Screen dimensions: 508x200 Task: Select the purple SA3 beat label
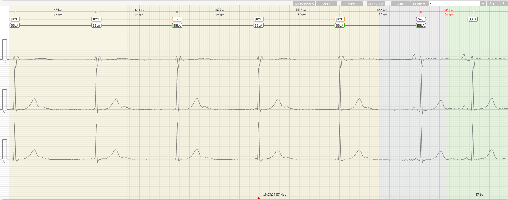pyautogui.click(x=421, y=19)
